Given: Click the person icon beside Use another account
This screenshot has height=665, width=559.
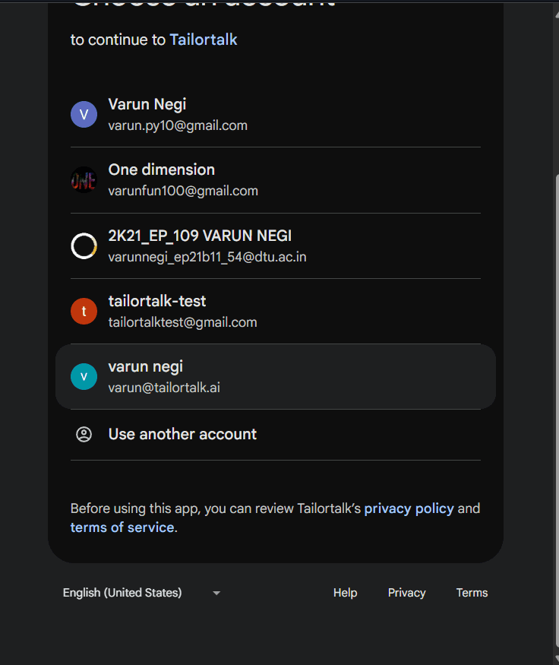Looking at the screenshot, I should coord(84,434).
